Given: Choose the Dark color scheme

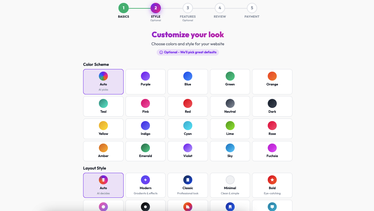Looking at the screenshot, I should [x=272, y=106].
